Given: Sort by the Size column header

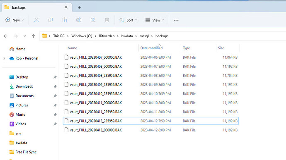Looking at the screenshot, I should [x=221, y=48].
